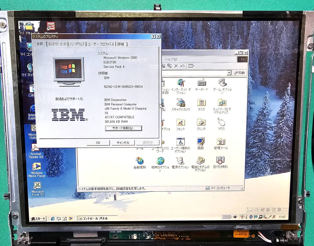This screenshot has height=246, width=314.
Task: Open the Scanners and Cameras (スキャナとカメラ) icon
Action: pyautogui.click(x=181, y=103)
